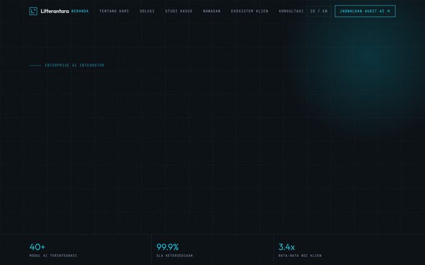Go to Tentang Kami page
Screen dimensions: 425x265
114,11
